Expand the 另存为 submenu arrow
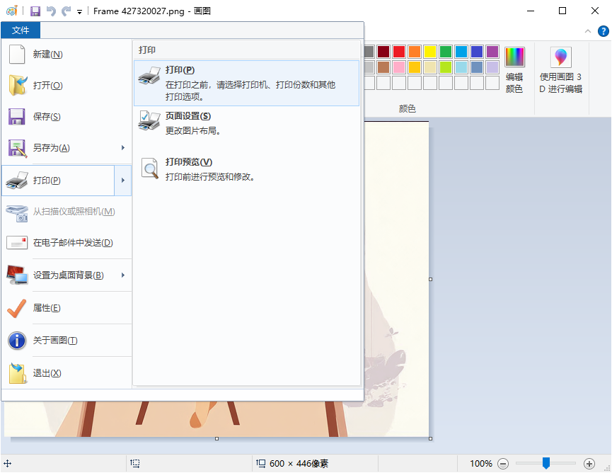Viewport: 612px width, 473px height. [122, 147]
